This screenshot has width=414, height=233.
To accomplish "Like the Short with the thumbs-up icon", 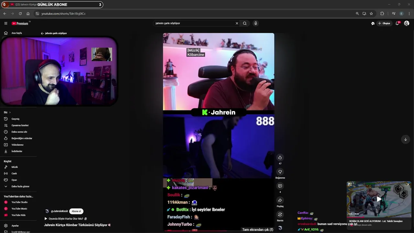I will [x=280, y=158].
